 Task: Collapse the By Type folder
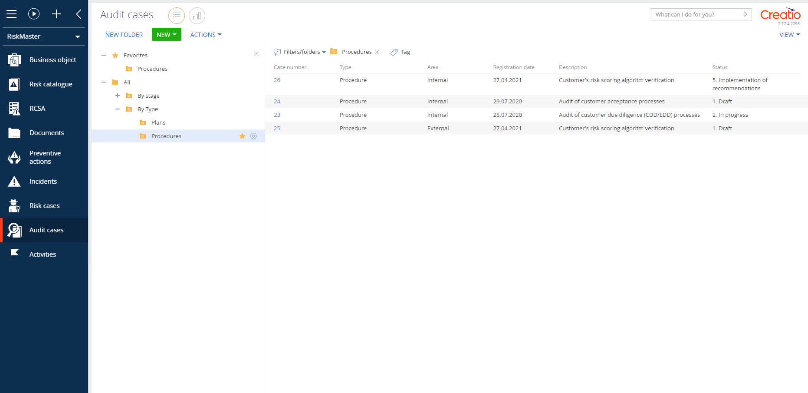118,109
